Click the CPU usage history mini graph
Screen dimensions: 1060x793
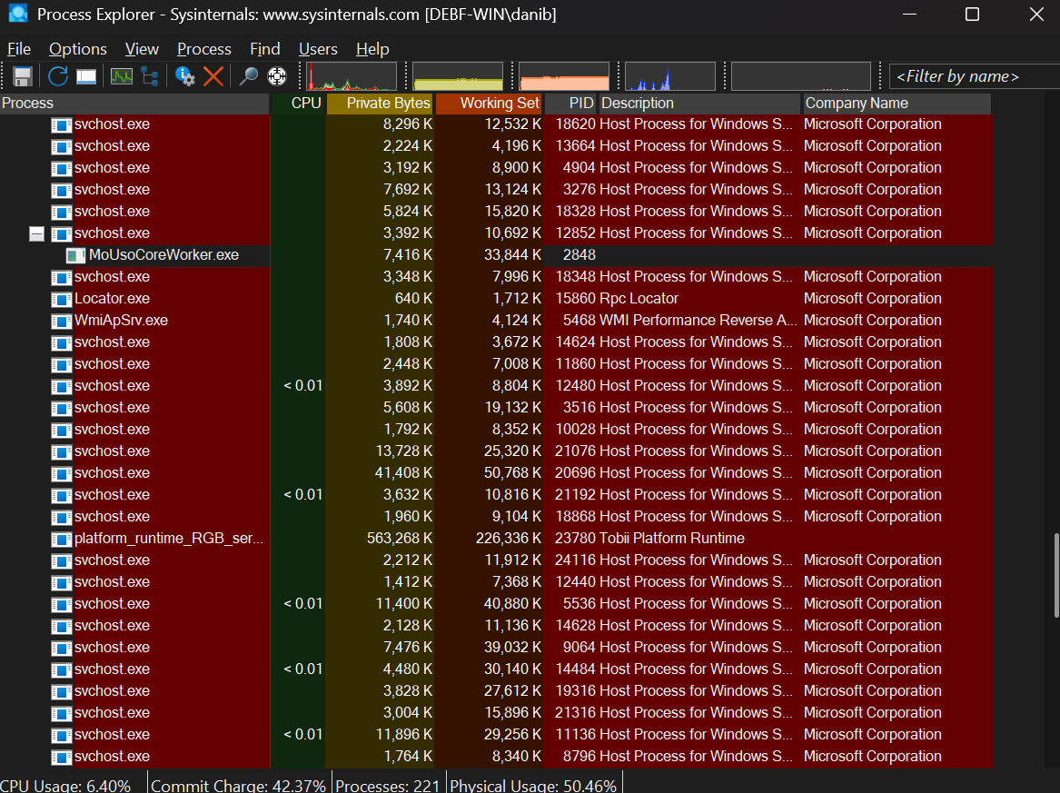point(352,76)
